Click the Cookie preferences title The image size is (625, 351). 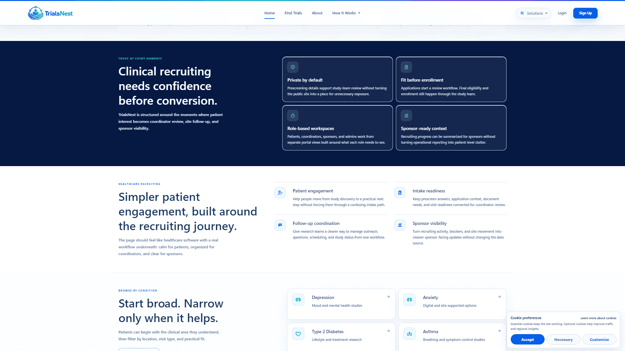tap(526, 318)
